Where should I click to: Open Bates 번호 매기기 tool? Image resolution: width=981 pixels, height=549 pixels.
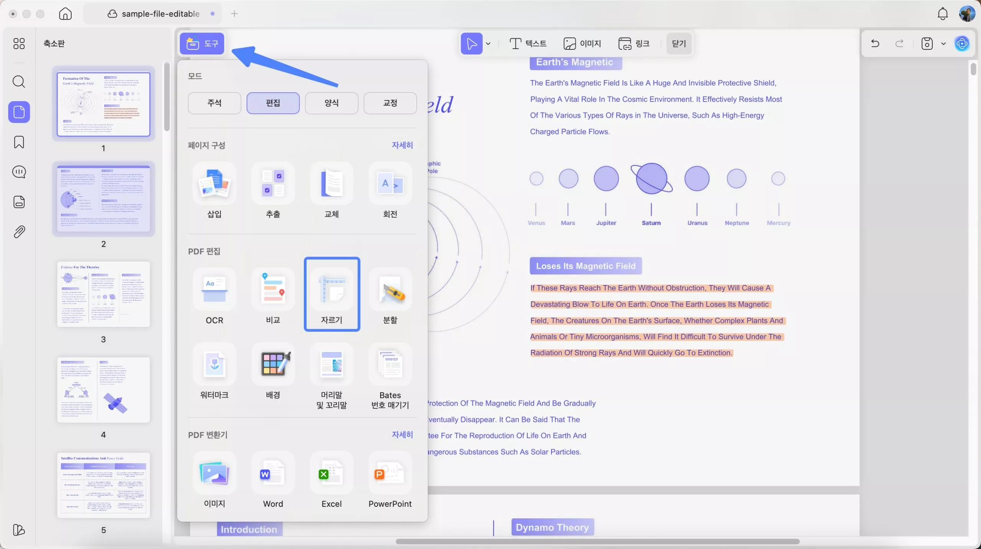pos(390,377)
